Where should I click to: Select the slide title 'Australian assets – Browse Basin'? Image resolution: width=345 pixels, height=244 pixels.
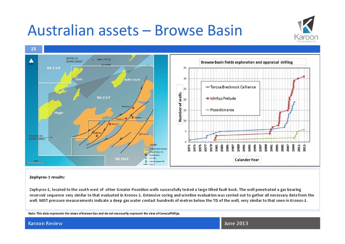pyautogui.click(x=135, y=30)
